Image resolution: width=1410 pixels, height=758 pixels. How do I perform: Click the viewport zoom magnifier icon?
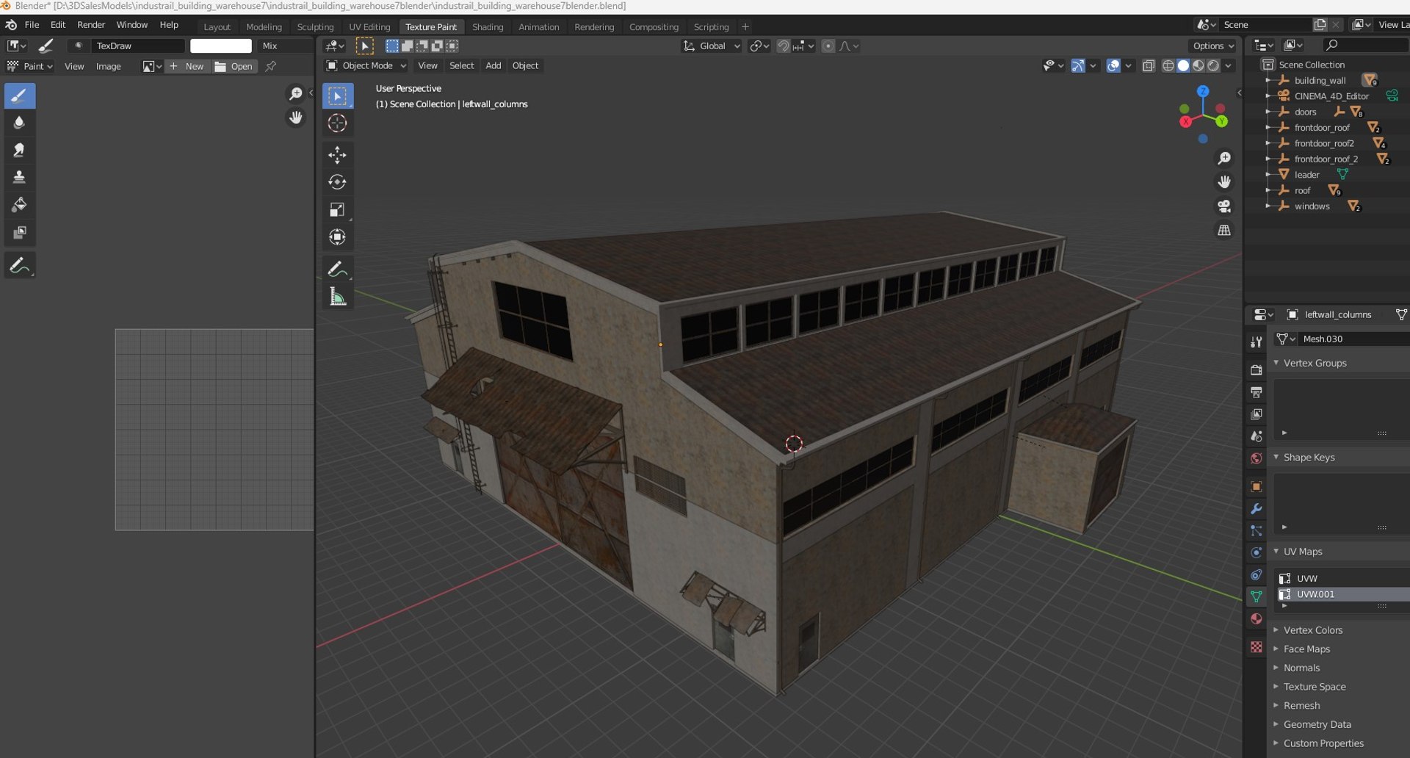(1224, 158)
